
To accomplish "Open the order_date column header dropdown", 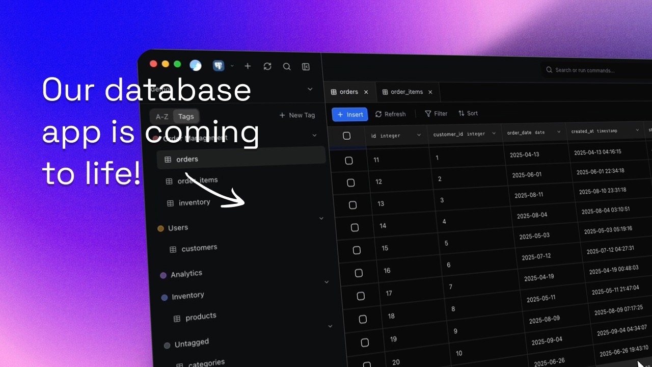I will [559, 132].
